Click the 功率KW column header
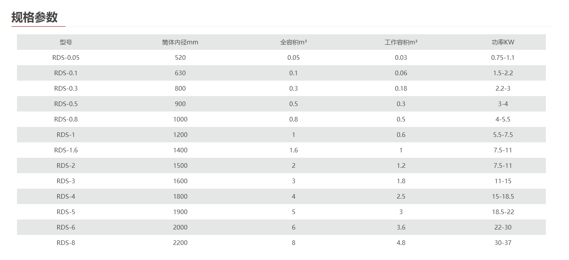This screenshot has width=569, height=260. pyautogui.click(x=503, y=42)
